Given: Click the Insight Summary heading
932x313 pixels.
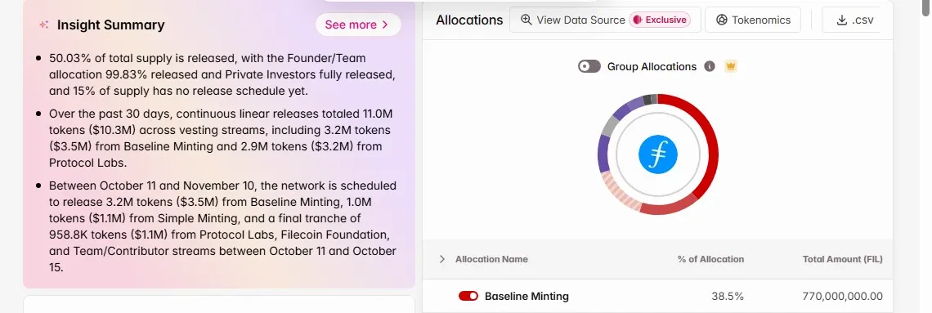Looking at the screenshot, I should coord(110,25).
